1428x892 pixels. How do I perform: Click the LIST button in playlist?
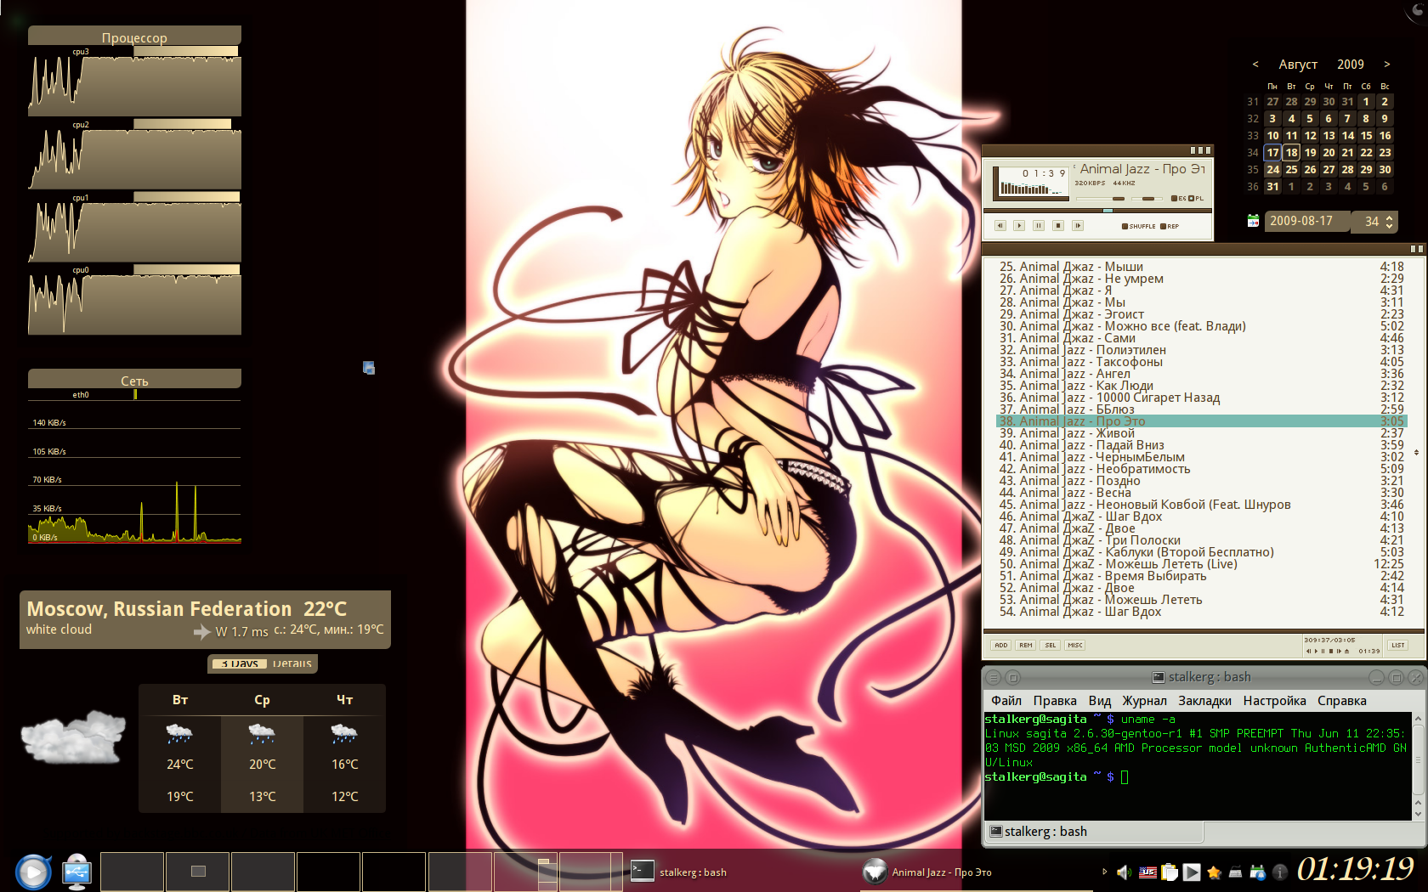pos(1398,646)
